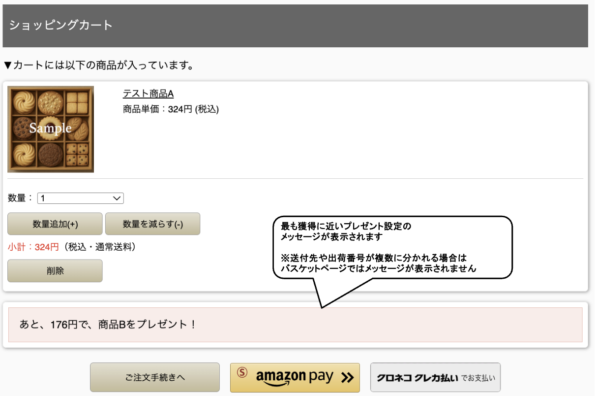Remove the item with 削除 button
The image size is (596, 396).
pyautogui.click(x=55, y=271)
